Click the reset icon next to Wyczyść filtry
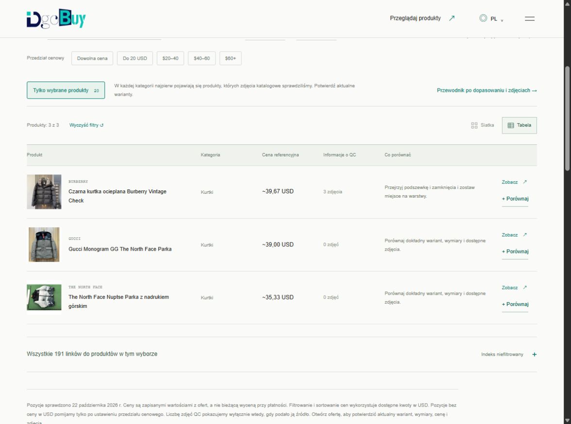 coord(102,125)
